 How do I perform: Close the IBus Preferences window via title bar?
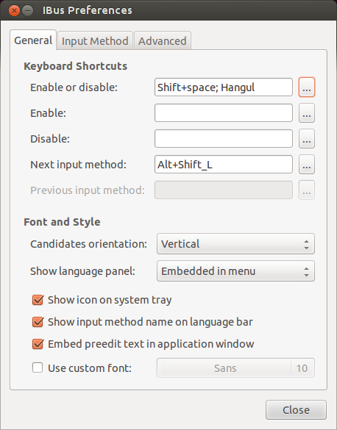[x=14, y=11]
